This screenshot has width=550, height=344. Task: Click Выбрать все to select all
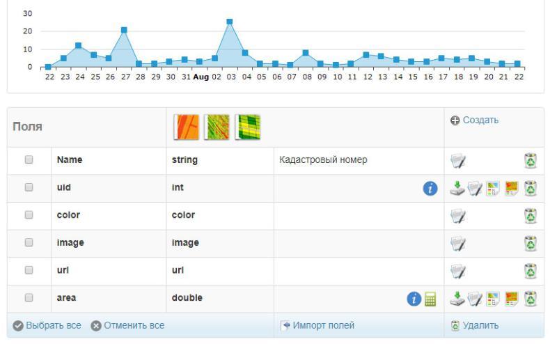(x=47, y=325)
